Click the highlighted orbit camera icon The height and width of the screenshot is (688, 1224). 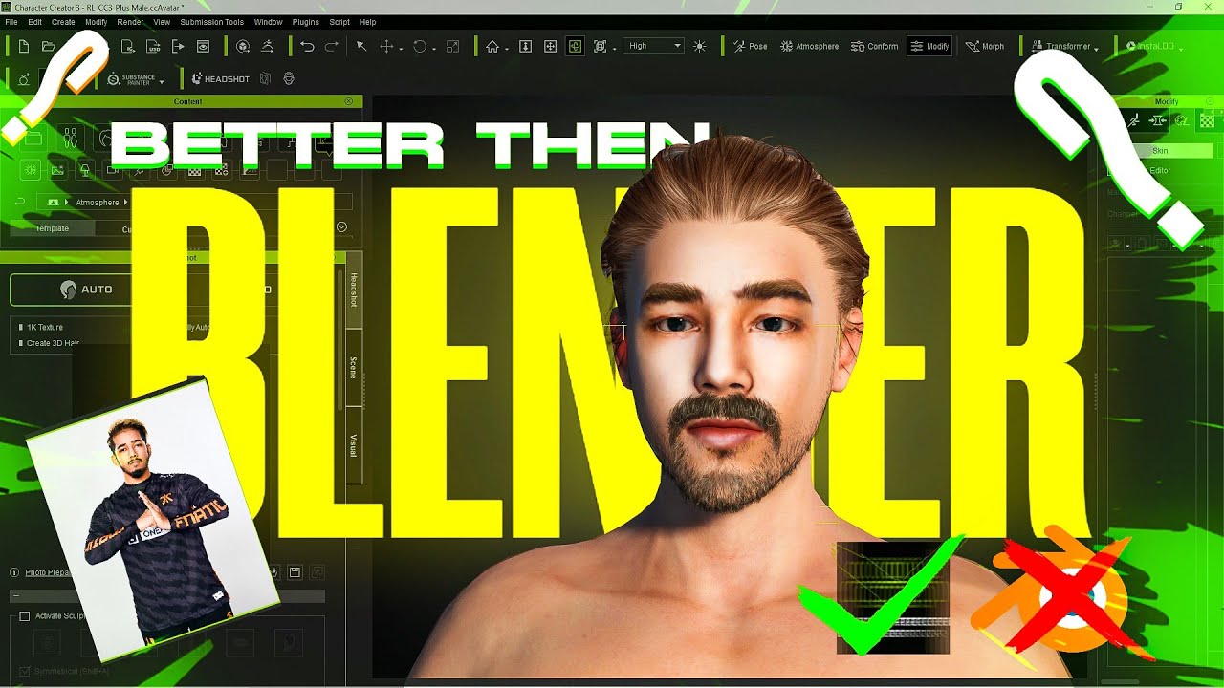pyautogui.click(x=575, y=46)
